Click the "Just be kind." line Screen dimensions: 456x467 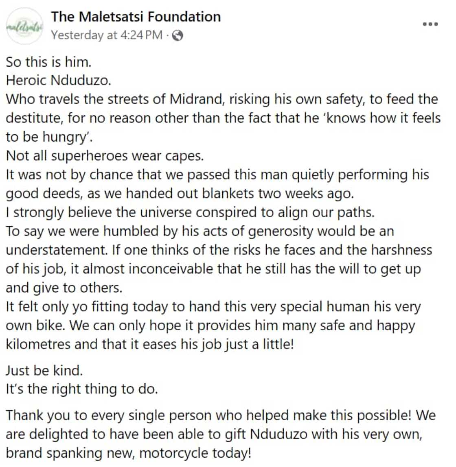click(x=44, y=370)
